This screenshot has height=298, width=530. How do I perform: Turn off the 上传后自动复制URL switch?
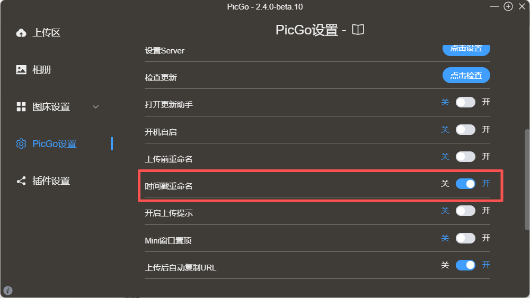point(465,265)
